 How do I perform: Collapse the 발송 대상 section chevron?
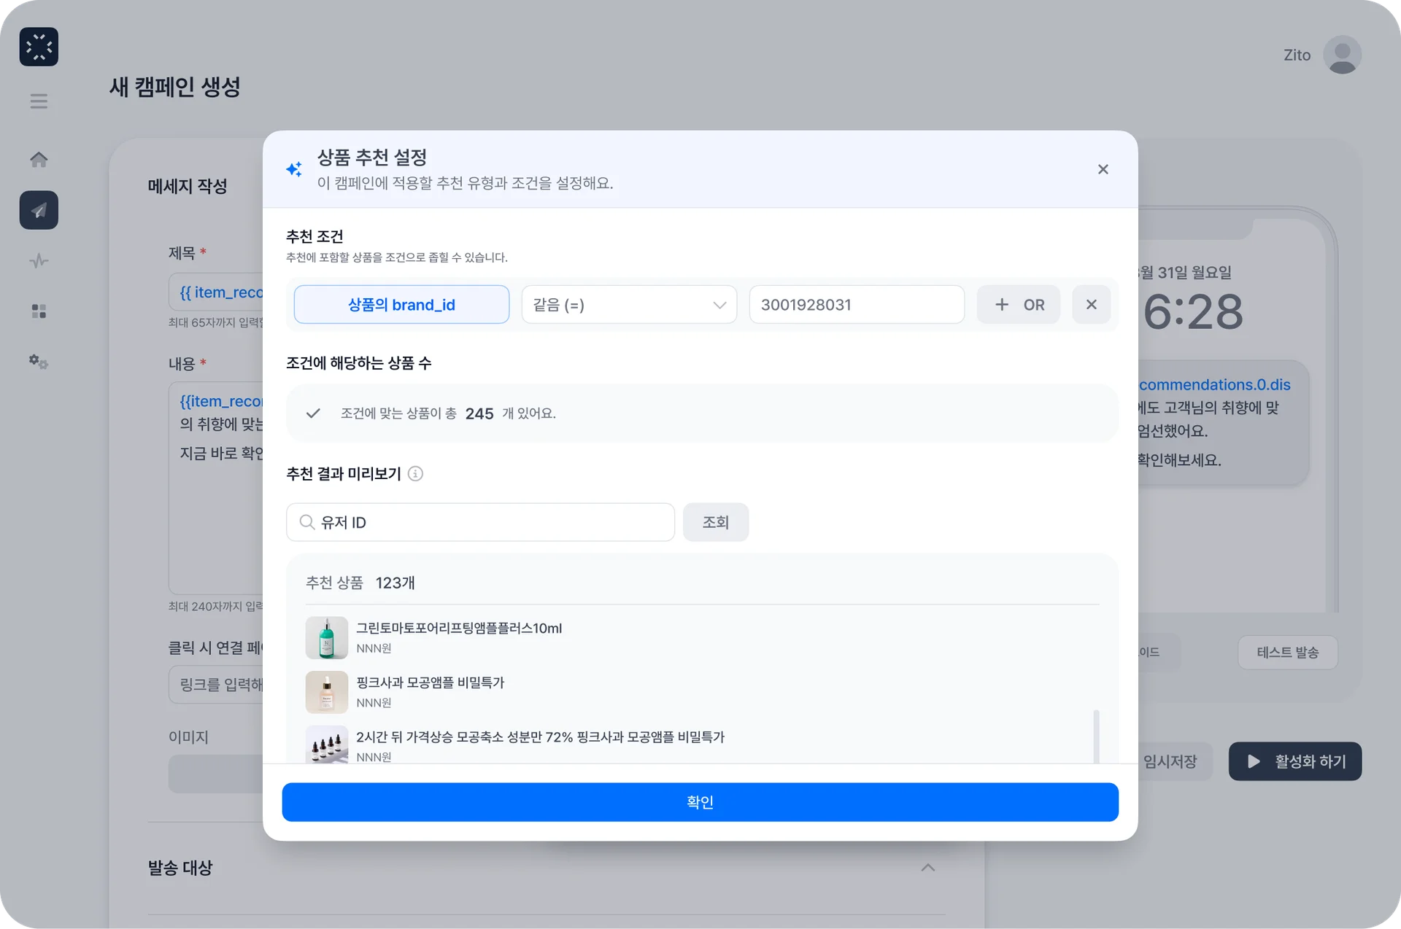(x=927, y=868)
